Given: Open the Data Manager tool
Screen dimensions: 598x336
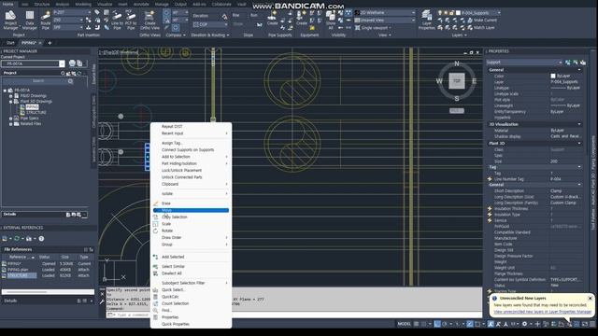Looking at the screenshot, I should (29, 20).
